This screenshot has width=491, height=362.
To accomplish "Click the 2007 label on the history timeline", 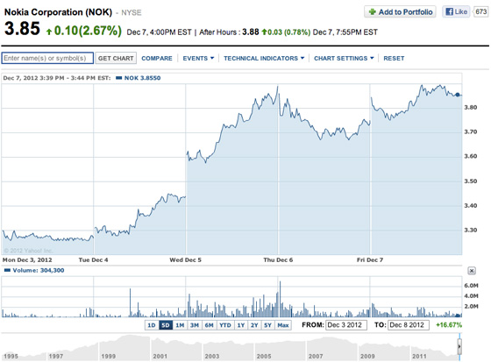I will (x=316, y=357).
